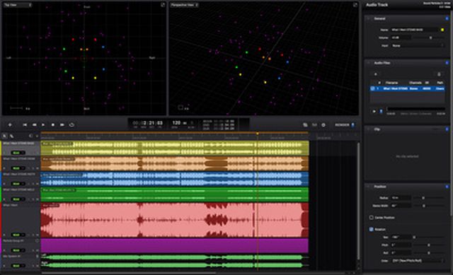Open the yellow track color swatch
The height and width of the screenshot is (275, 453).
click(x=442, y=30)
